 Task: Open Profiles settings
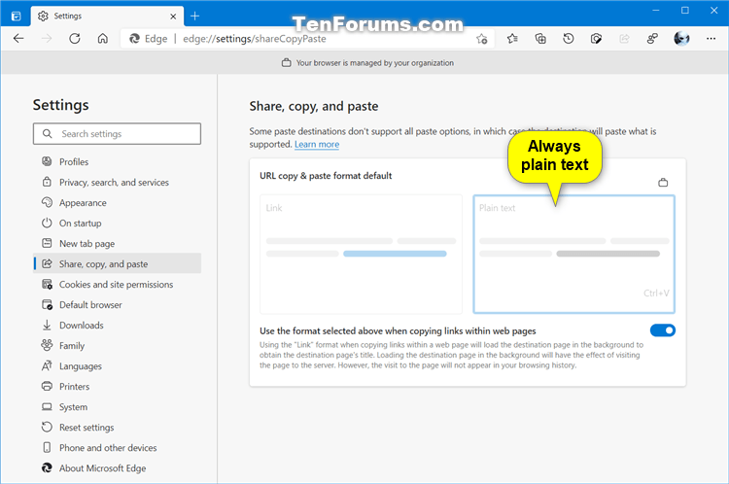click(x=118, y=161)
